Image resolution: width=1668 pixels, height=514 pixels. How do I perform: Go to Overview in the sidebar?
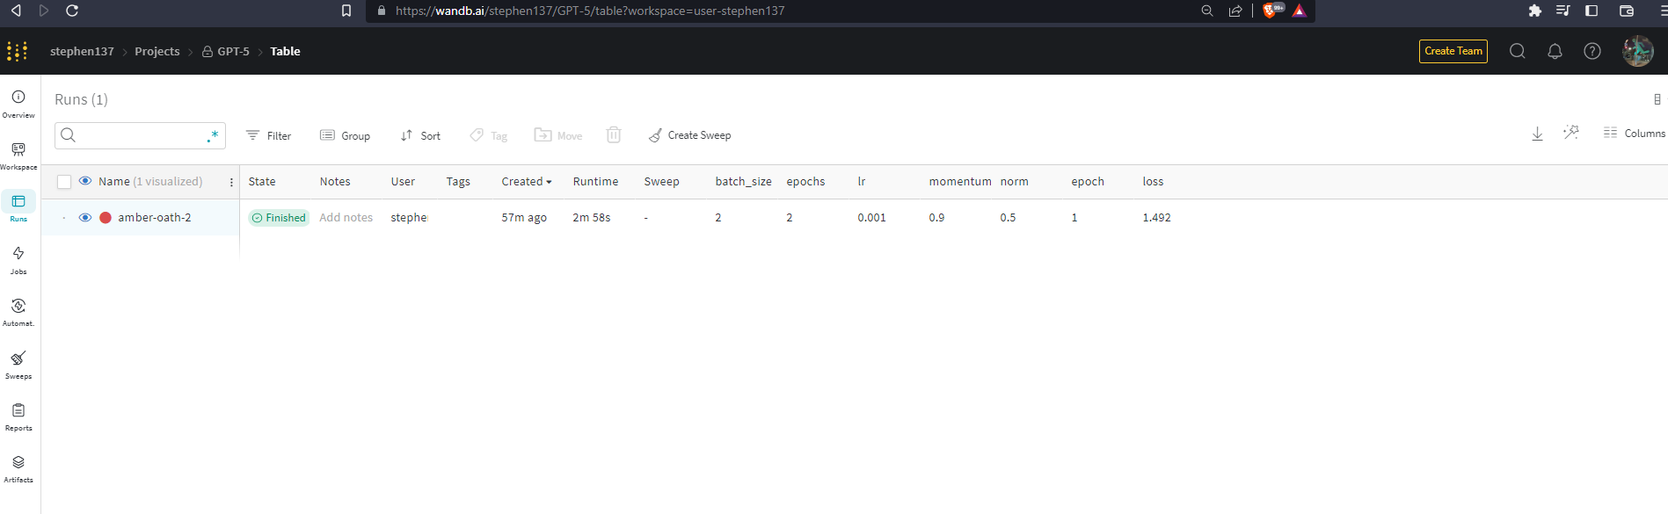point(18,103)
